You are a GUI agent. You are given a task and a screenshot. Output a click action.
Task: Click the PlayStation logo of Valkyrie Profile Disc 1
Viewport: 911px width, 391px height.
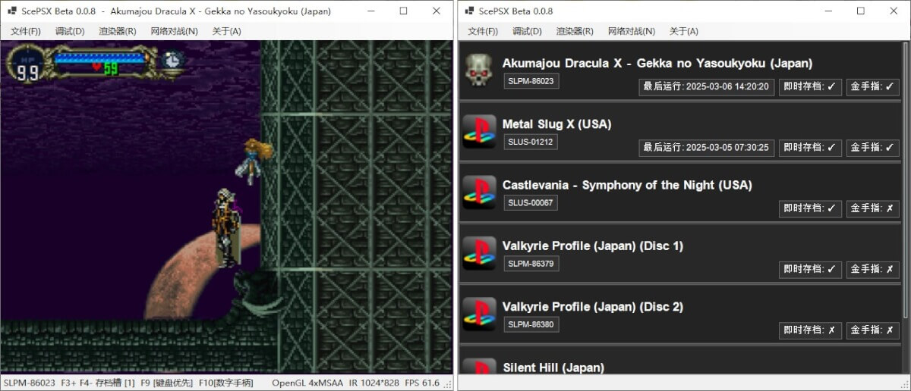tap(479, 253)
